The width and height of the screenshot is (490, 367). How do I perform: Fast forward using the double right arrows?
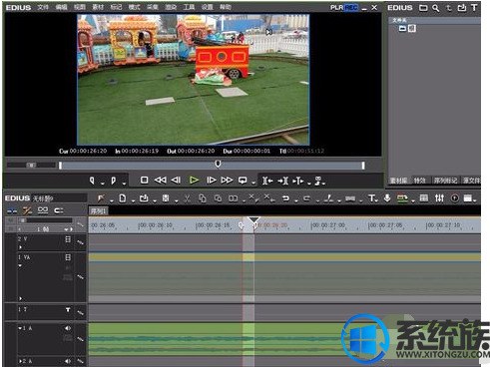[x=227, y=181]
